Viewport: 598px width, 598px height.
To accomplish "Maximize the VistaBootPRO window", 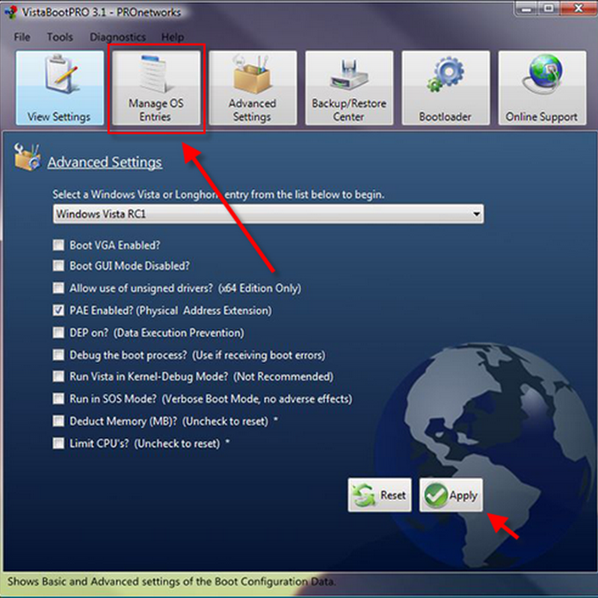I will [549, 8].
